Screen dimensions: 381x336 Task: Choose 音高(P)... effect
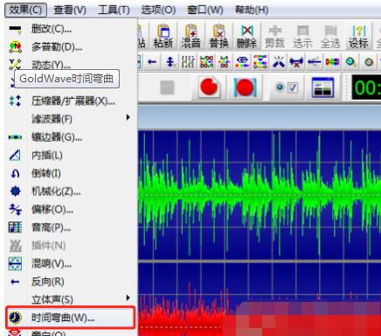pos(71,227)
